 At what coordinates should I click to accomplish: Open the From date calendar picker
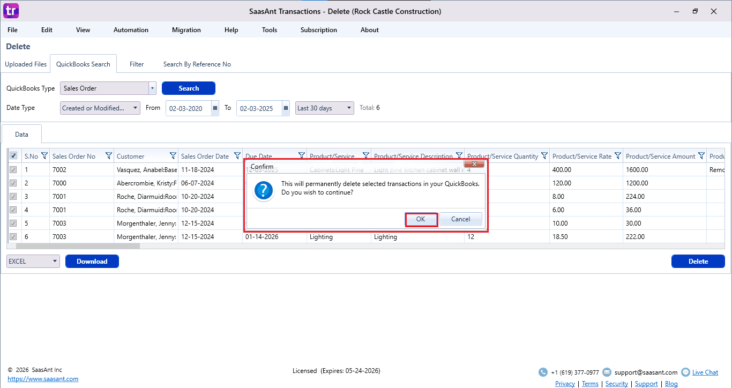click(215, 108)
